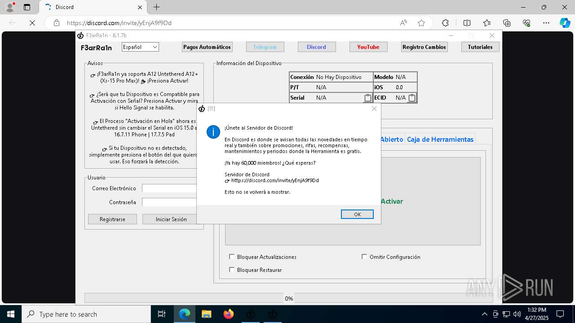
Task: Open the browser profile icon
Action: (x=9, y=7)
